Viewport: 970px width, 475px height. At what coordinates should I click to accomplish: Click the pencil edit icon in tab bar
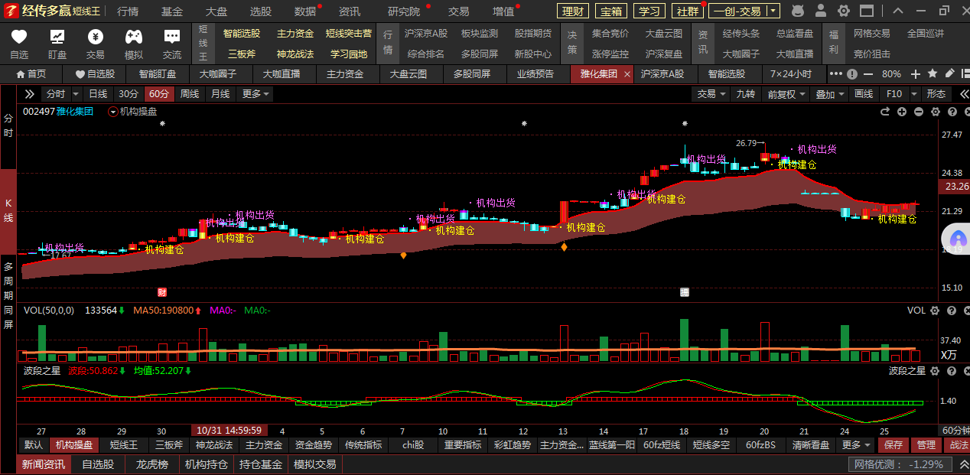(949, 73)
